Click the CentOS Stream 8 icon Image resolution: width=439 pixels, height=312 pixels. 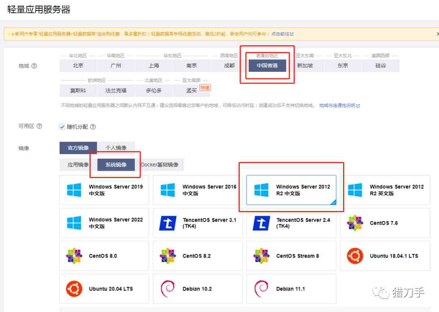point(261,256)
